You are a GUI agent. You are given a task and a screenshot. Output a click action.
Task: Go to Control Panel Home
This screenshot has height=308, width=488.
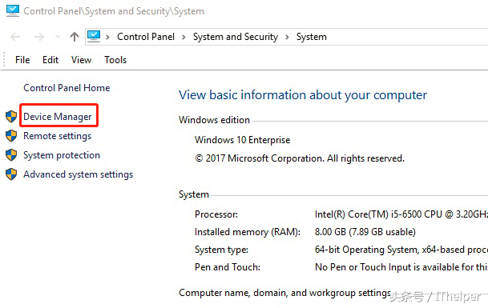pos(67,88)
